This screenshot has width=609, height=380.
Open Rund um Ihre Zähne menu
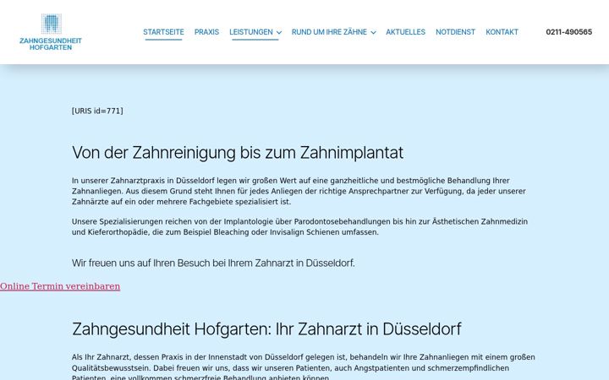(329, 32)
